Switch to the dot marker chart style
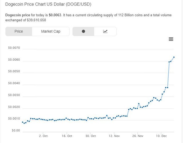The height and width of the screenshot is (143, 183). click(83, 31)
